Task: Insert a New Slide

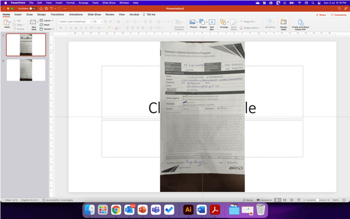Action: (x=33, y=24)
